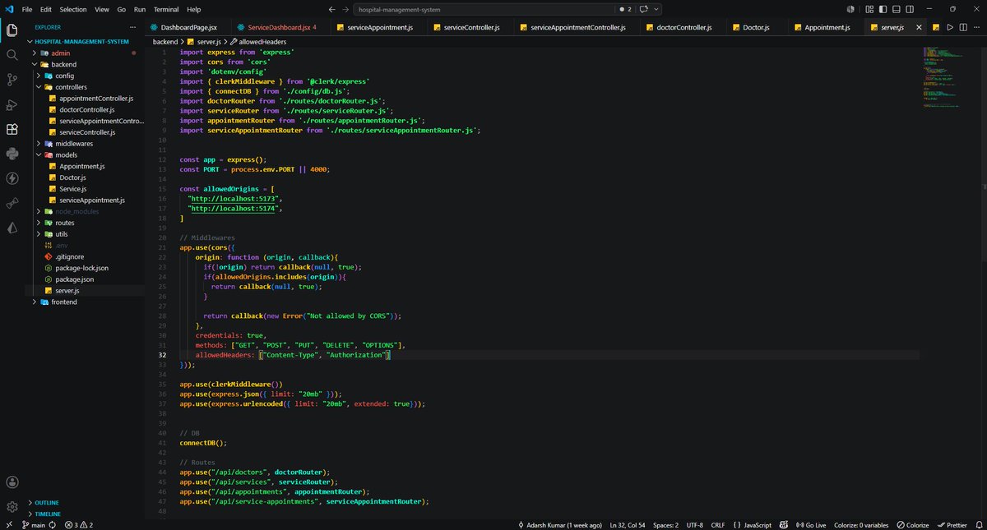Open the Run and Debug view

point(12,104)
